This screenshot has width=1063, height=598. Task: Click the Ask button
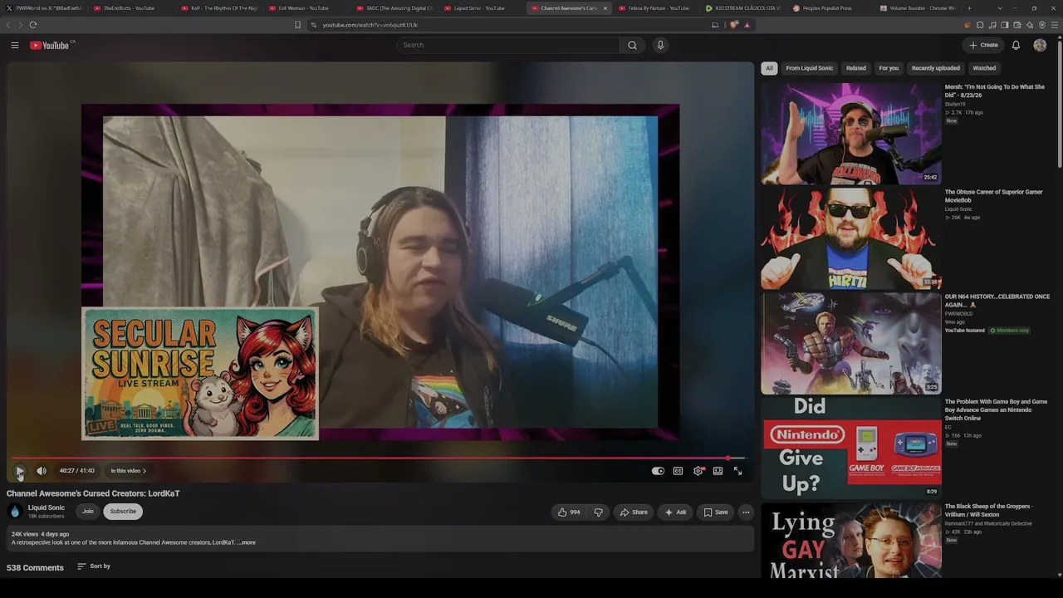675,512
